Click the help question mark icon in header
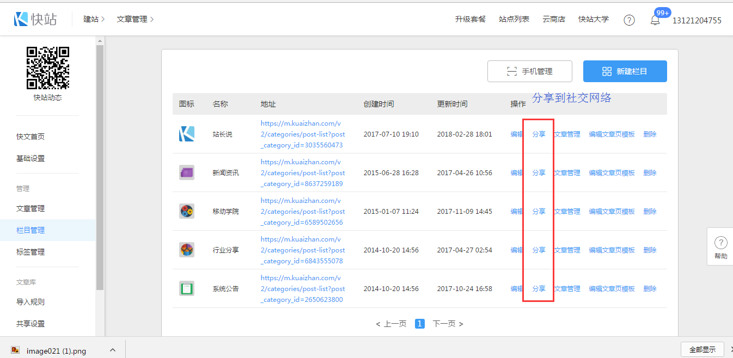 point(629,20)
